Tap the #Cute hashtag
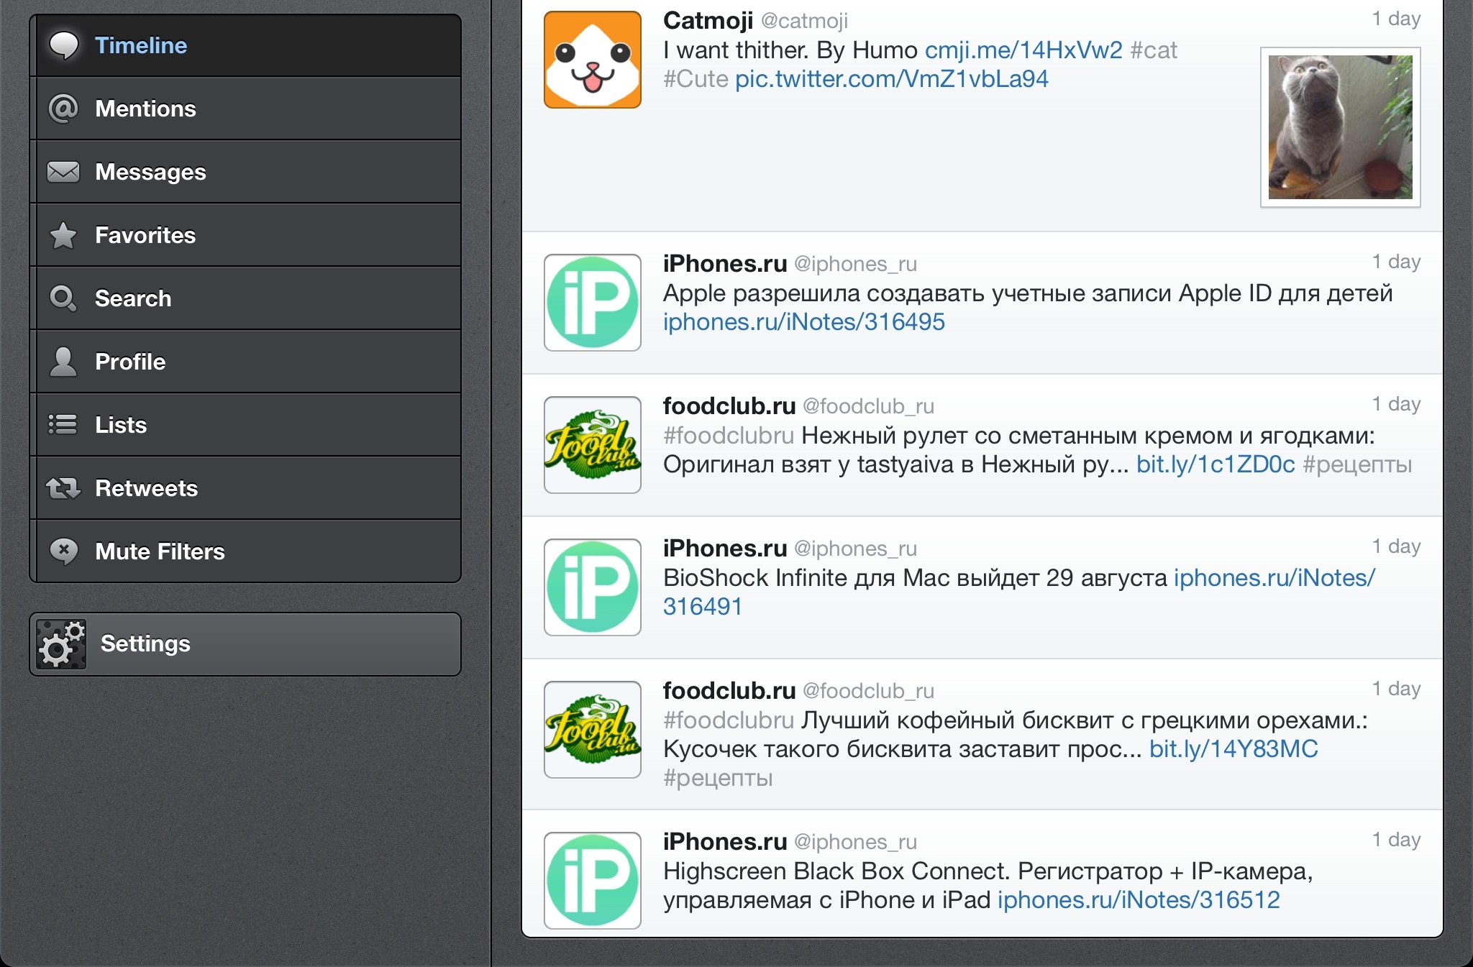This screenshot has height=967, width=1473. pyautogui.click(x=695, y=79)
